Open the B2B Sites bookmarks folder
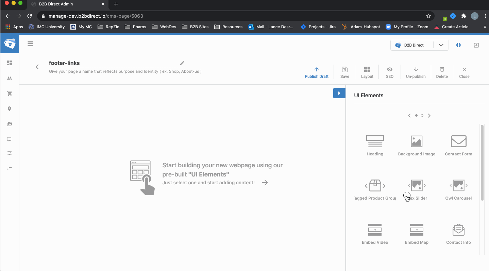The width and height of the screenshot is (489, 271). point(195,27)
